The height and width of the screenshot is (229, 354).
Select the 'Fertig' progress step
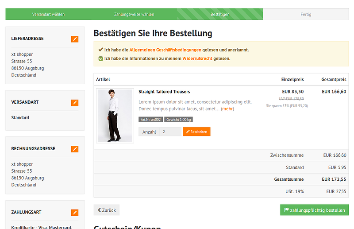[x=306, y=14]
